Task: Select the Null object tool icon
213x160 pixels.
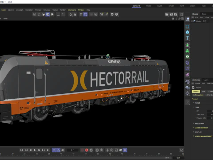Action: coord(187,19)
